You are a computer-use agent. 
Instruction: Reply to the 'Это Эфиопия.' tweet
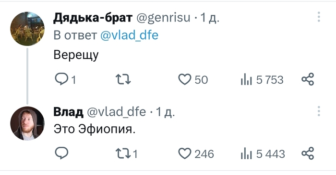click(62, 153)
